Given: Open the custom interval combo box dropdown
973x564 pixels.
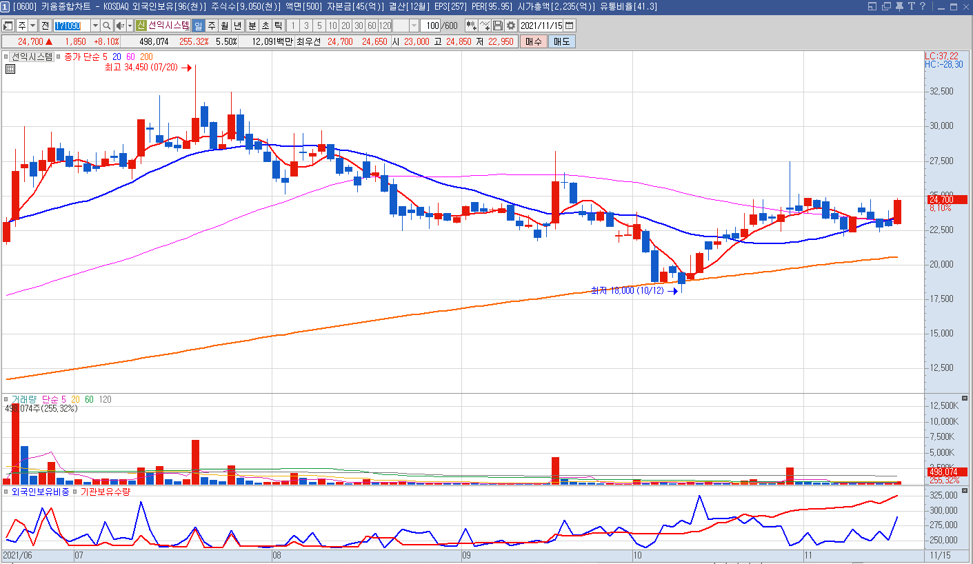Looking at the screenshot, I should (414, 26).
